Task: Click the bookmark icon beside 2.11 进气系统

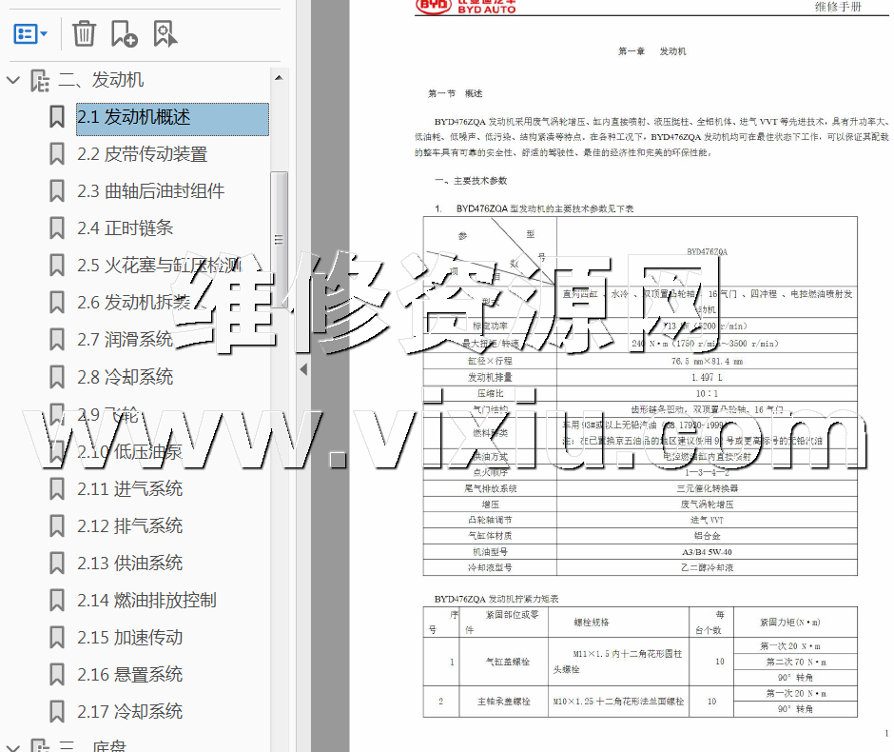Action: click(57, 489)
